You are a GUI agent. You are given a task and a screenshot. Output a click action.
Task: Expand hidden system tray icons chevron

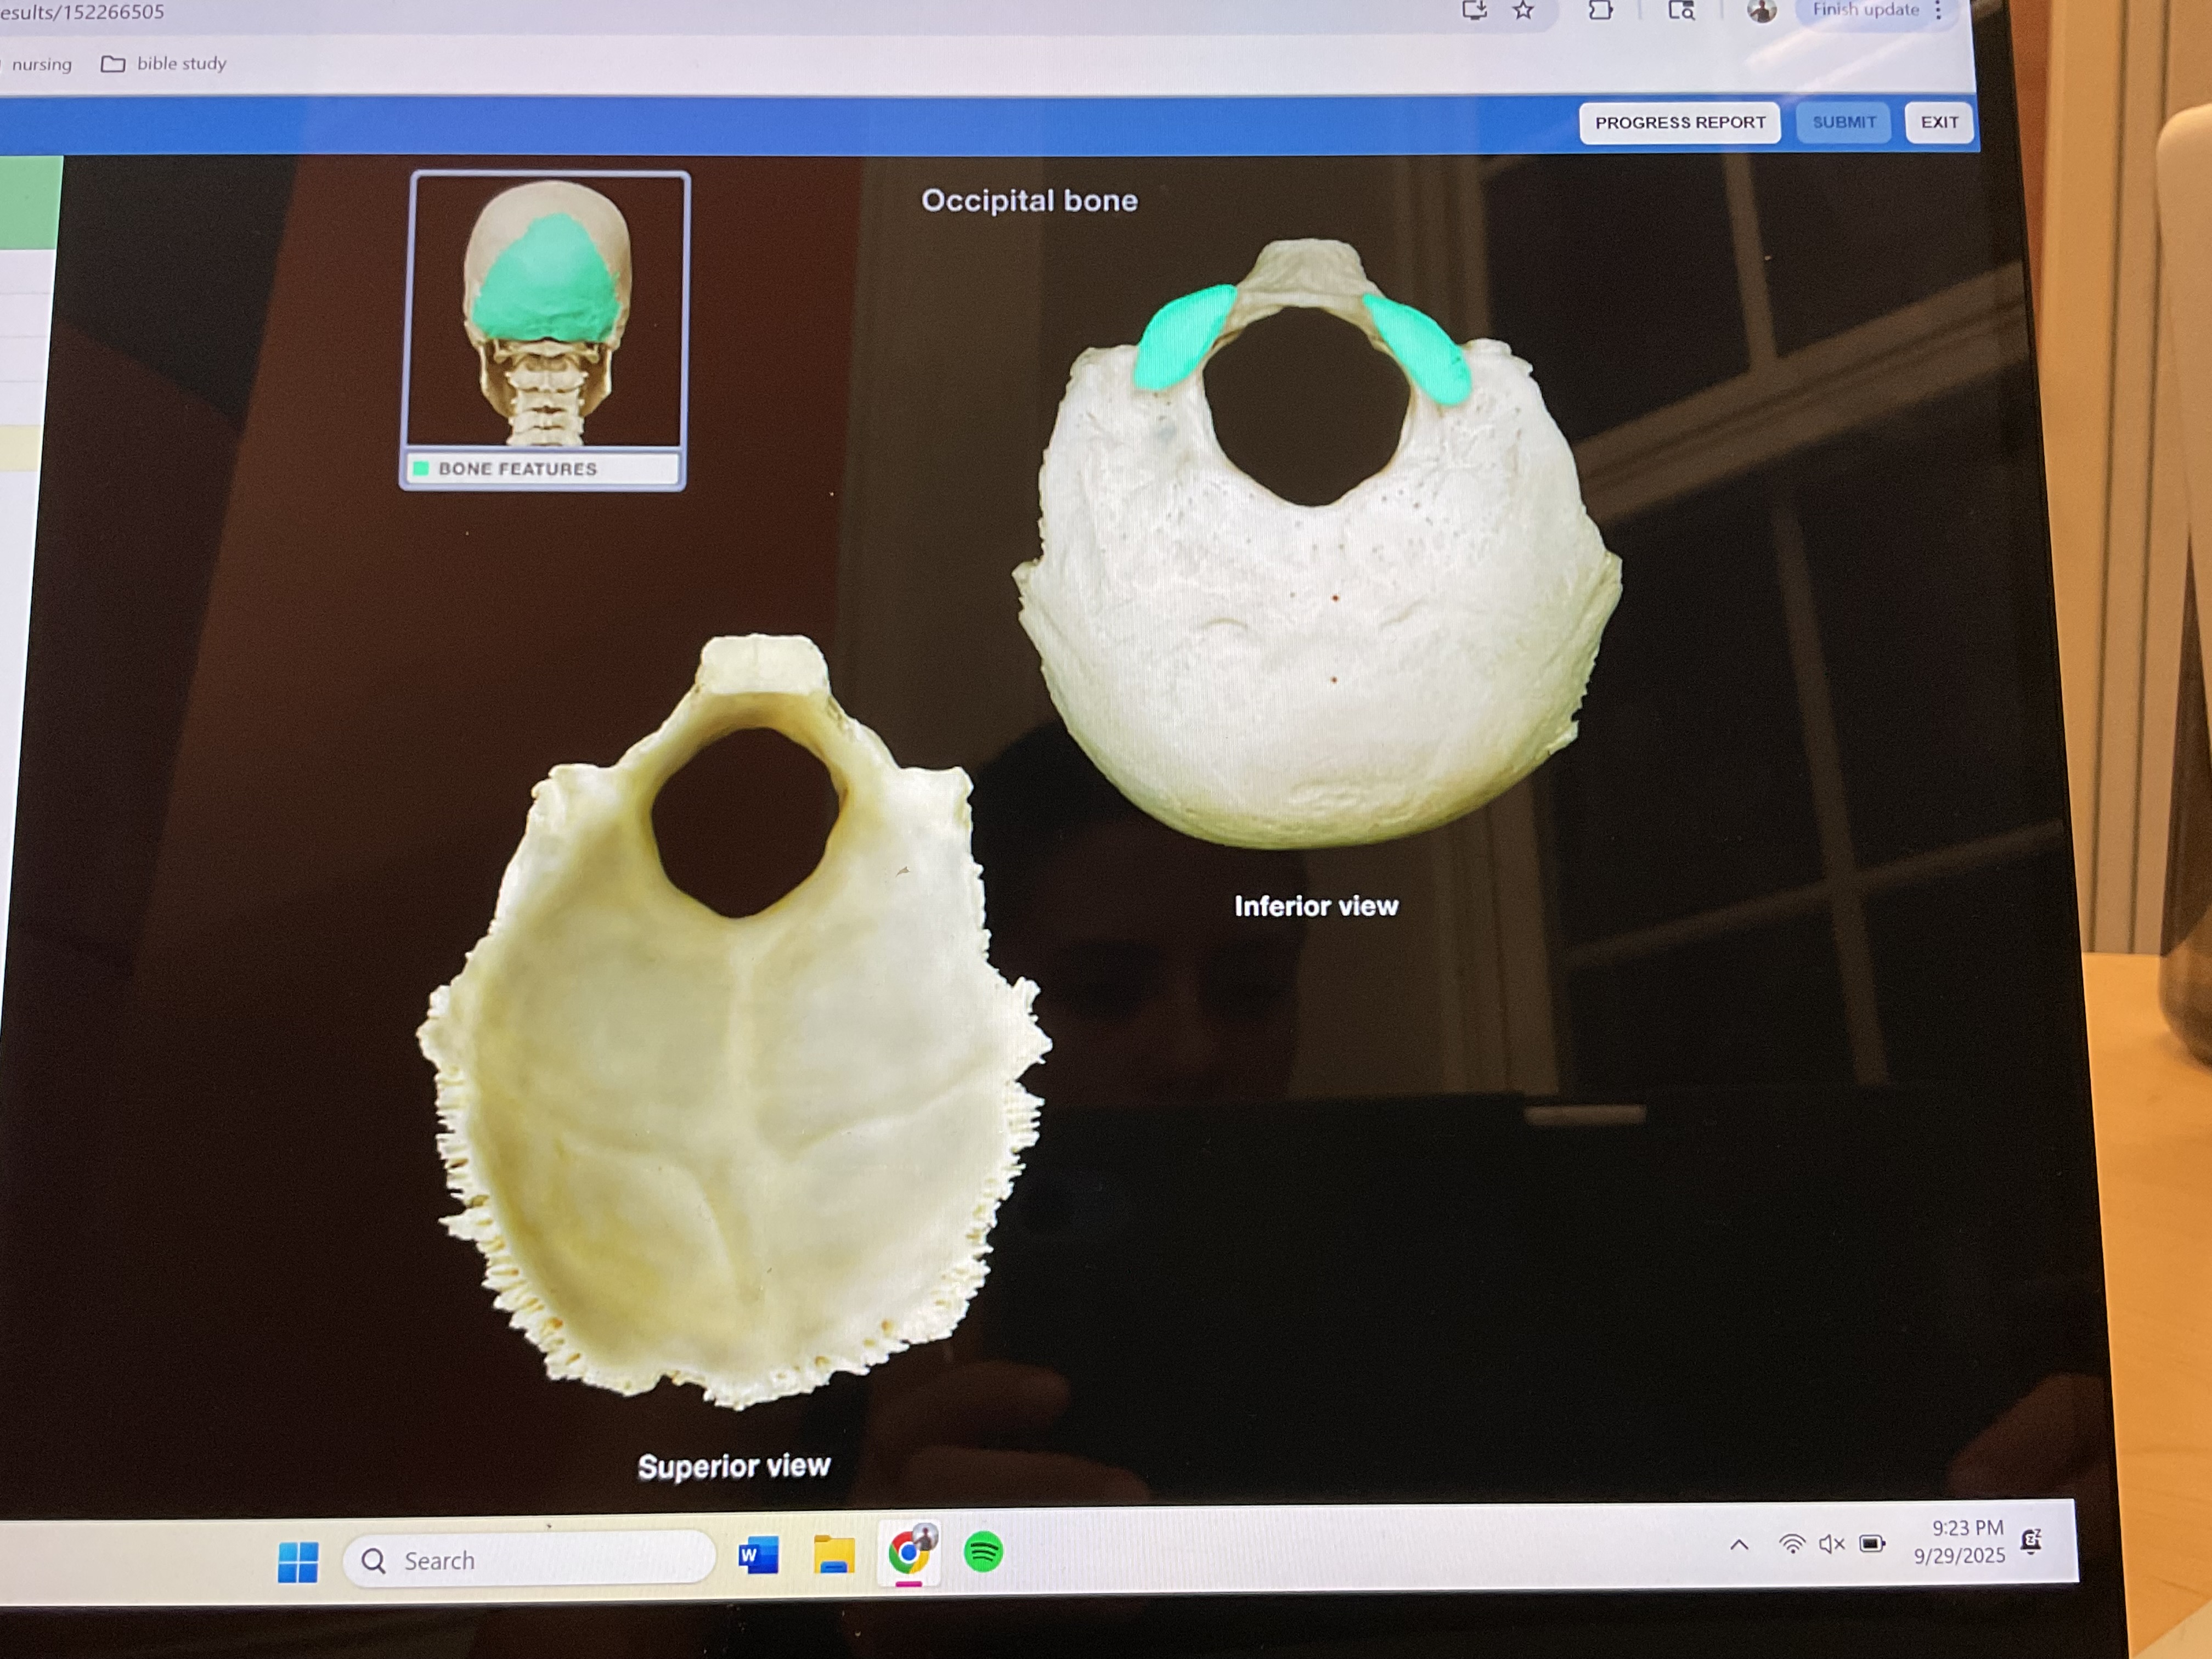1739,1545
